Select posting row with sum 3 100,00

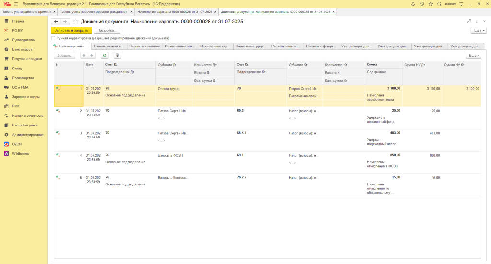268,96
